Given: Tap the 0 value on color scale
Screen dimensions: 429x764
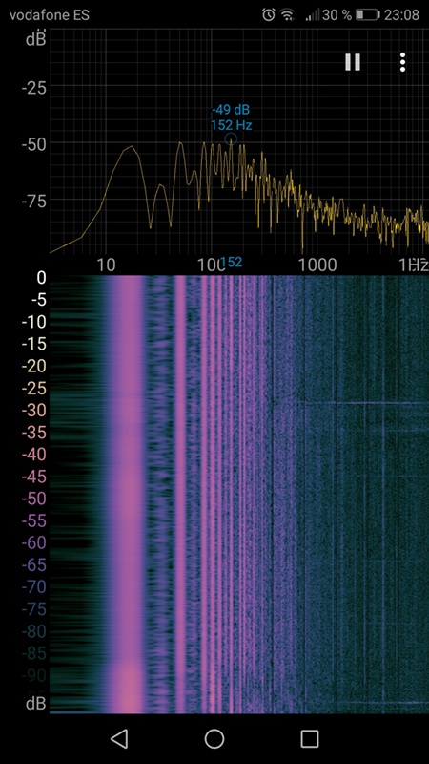Looking at the screenshot, I should click(41, 278).
